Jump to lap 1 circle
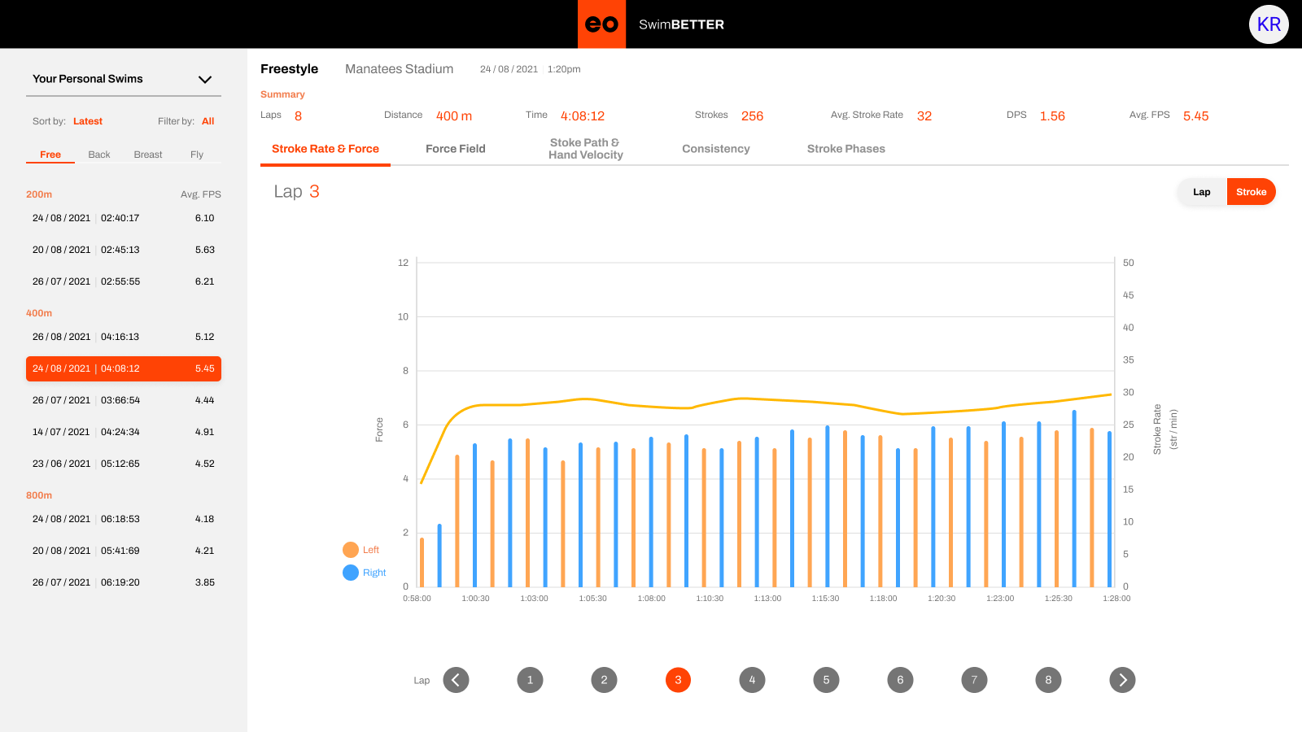1302x732 pixels. click(x=530, y=680)
